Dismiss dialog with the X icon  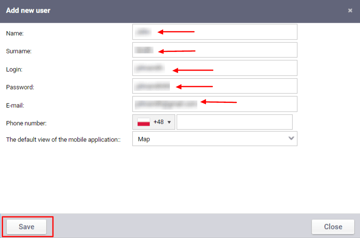pyautogui.click(x=350, y=11)
